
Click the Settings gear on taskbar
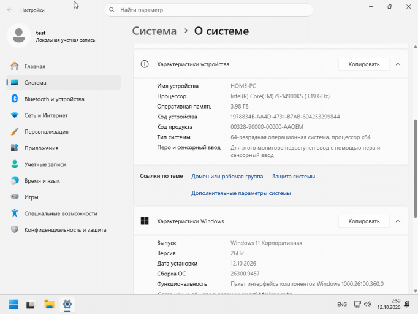67,304
